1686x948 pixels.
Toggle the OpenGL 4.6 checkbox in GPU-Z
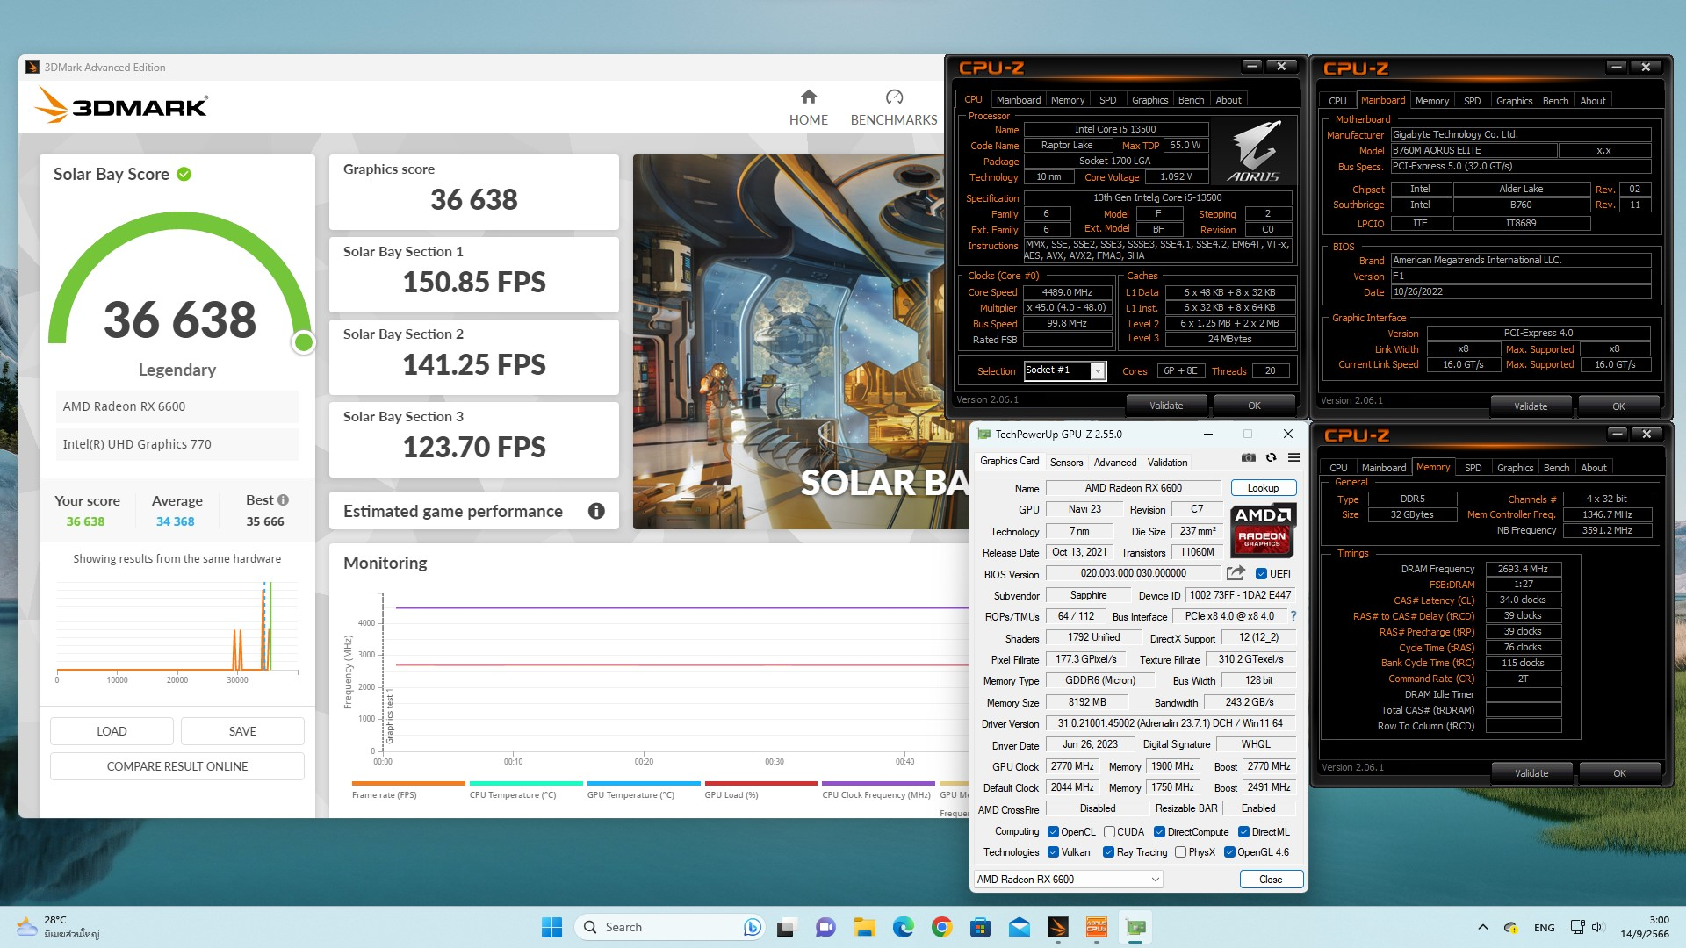tap(1229, 852)
